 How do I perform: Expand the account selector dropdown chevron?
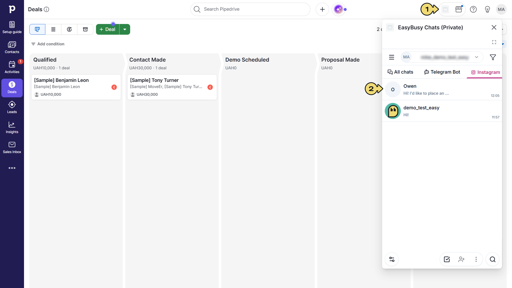pyautogui.click(x=477, y=57)
